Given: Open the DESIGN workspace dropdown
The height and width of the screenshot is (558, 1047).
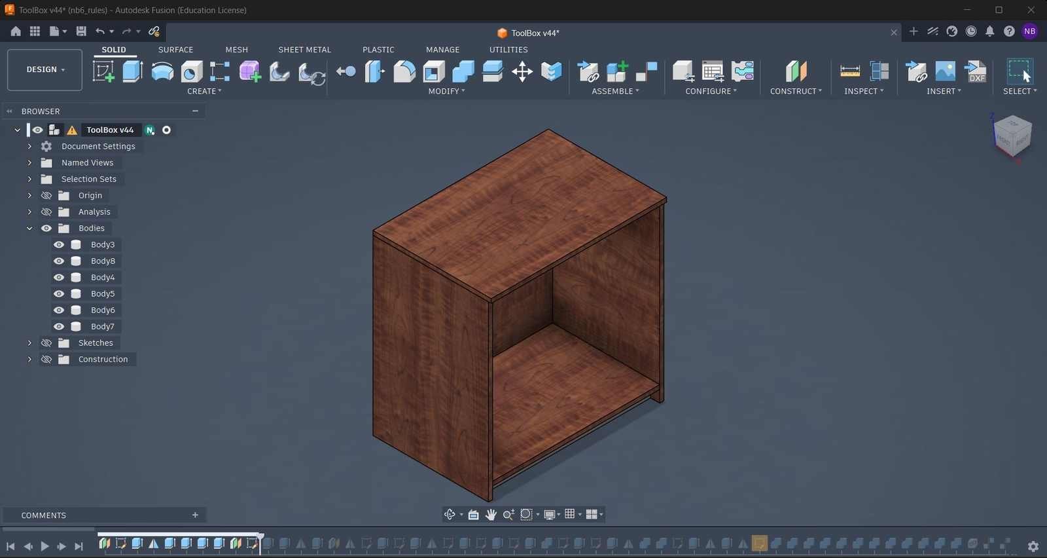Looking at the screenshot, I should [x=45, y=69].
